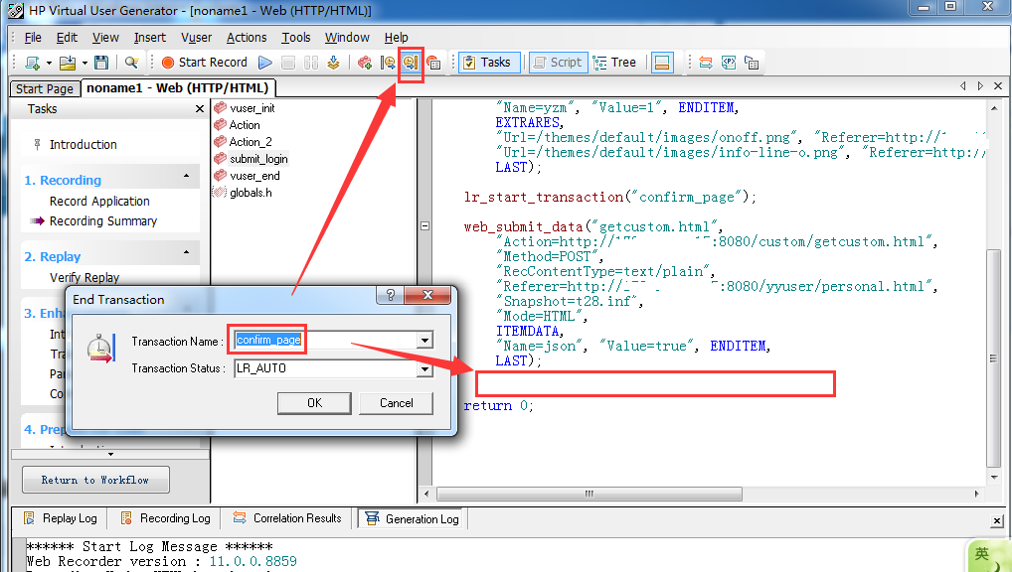Open Verify Replay task

[84, 277]
